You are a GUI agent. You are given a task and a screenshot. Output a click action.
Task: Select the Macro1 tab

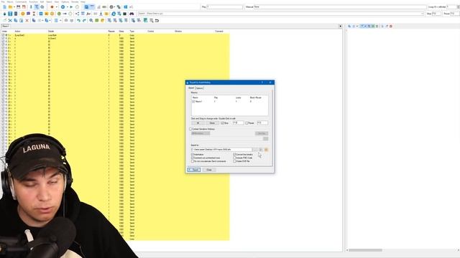pos(6,27)
